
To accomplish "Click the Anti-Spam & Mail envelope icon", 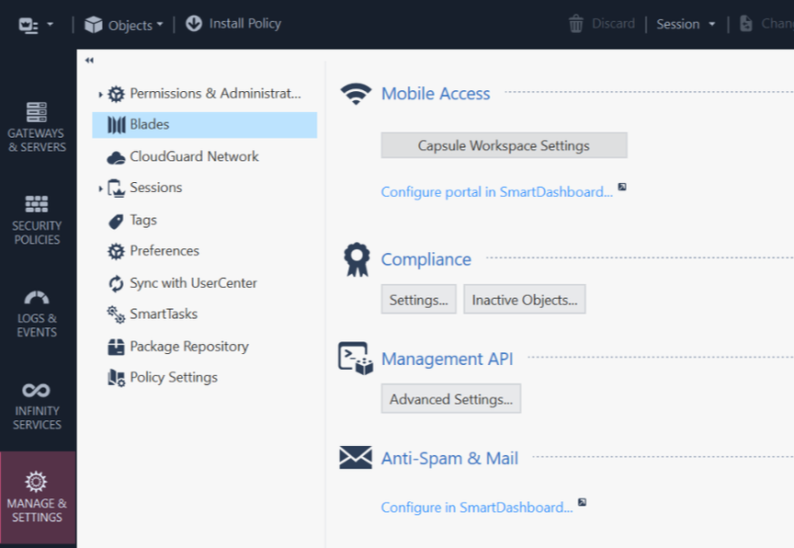I will coord(356,457).
